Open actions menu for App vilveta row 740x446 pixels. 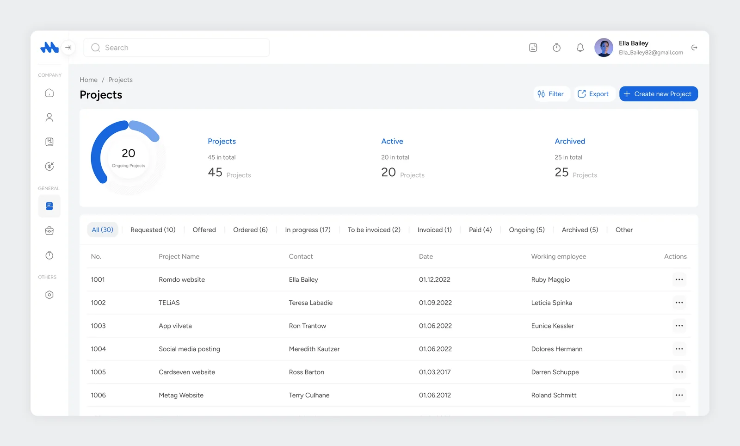click(679, 326)
